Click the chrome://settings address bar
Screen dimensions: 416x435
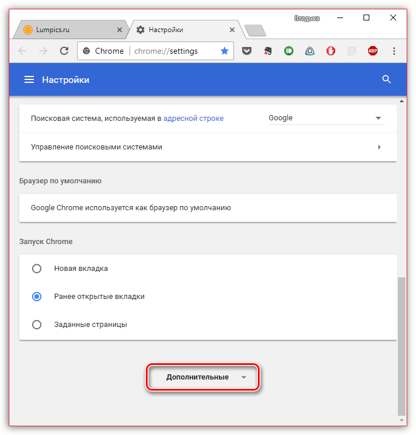[155, 51]
